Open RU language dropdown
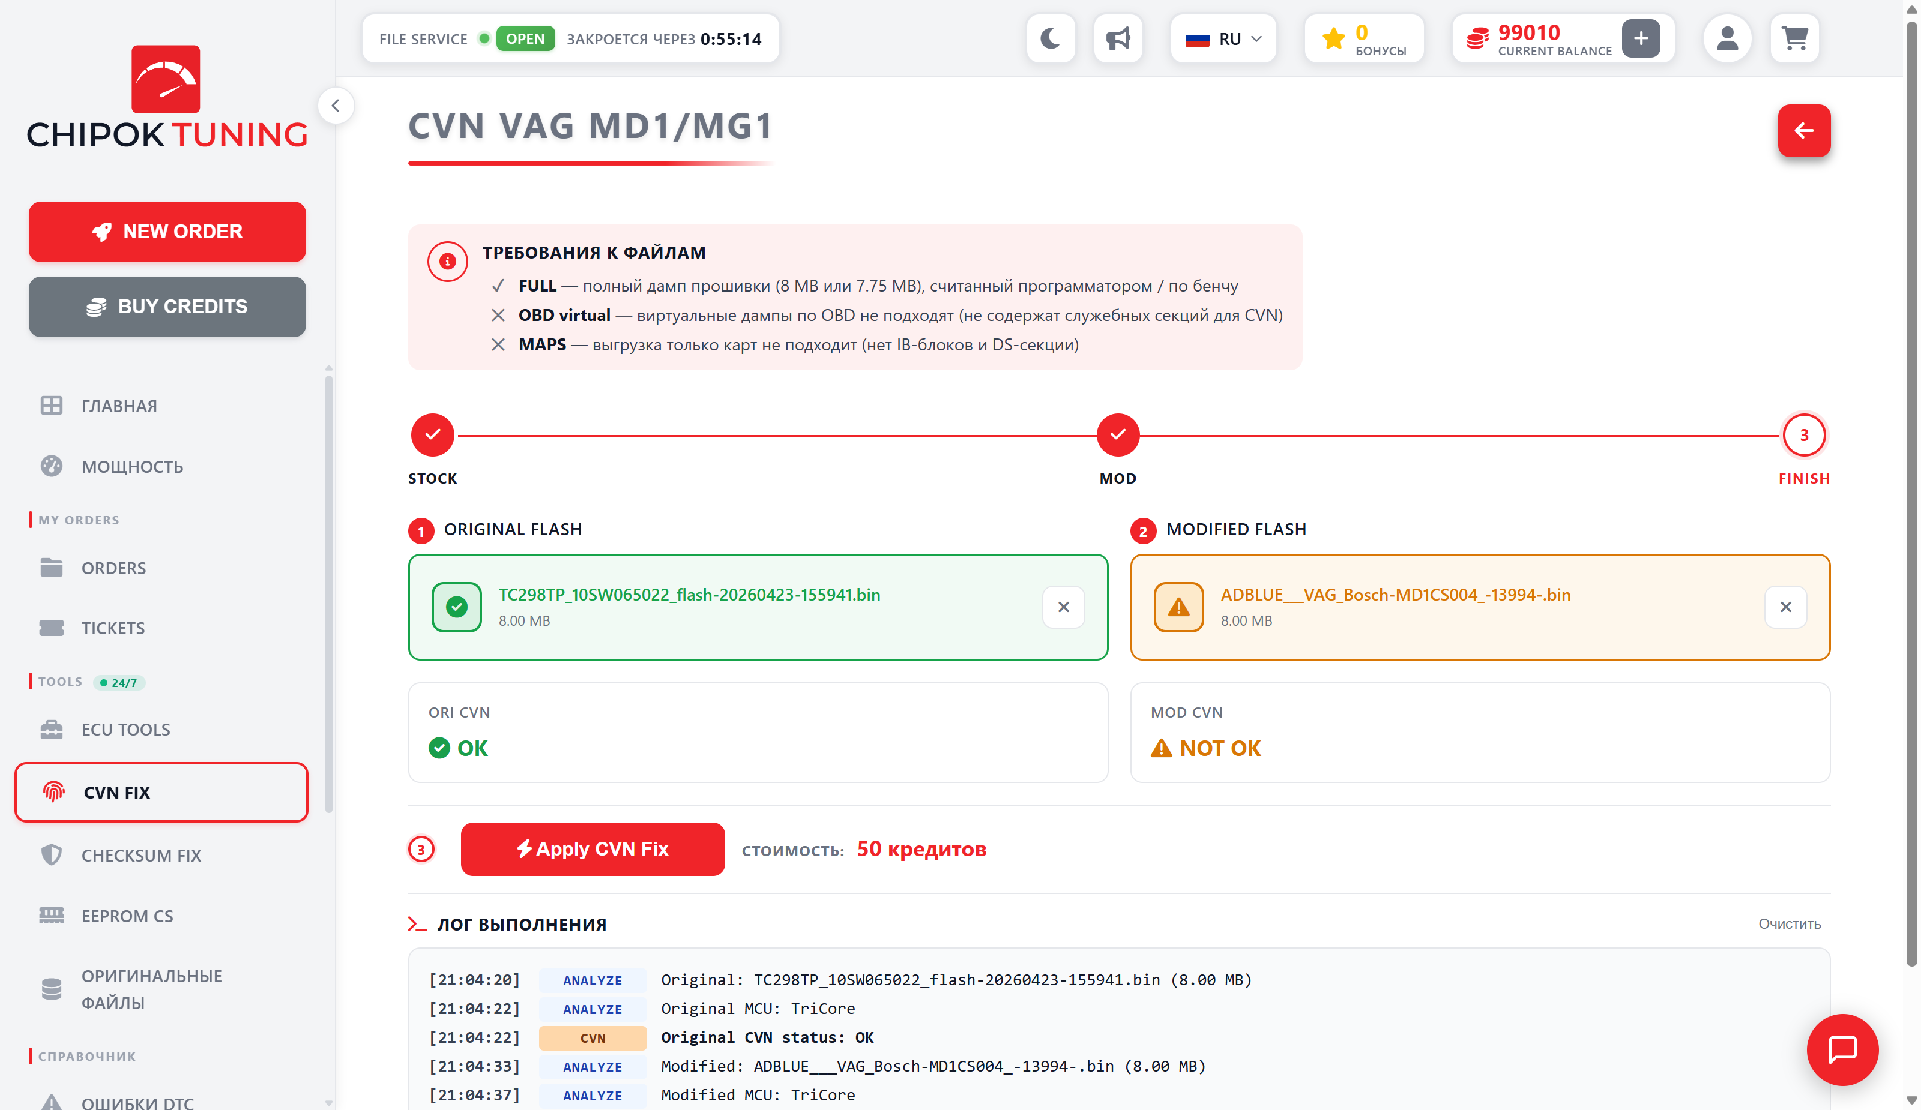 click(1223, 39)
